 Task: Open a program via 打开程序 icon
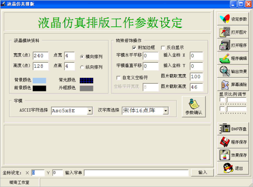coord(233,45)
